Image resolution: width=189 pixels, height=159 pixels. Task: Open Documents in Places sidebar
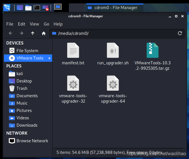click(28, 96)
